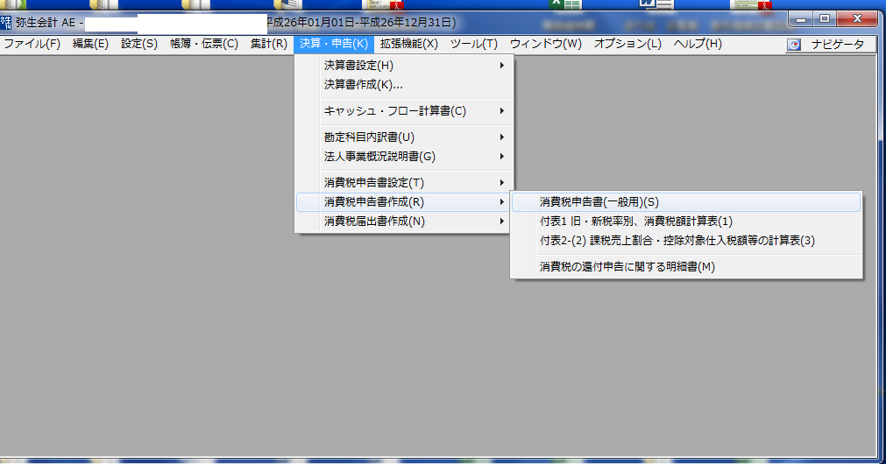The image size is (886, 464).
Task: Expand the 決算書設定(H) submenu
Action: (359, 66)
